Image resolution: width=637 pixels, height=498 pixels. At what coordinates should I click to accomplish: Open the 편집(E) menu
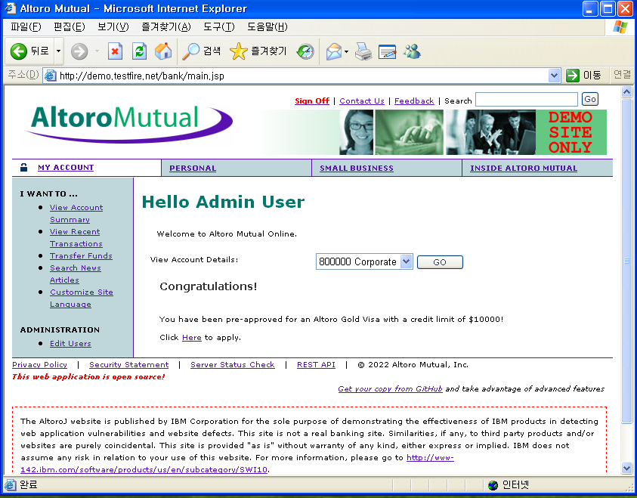pos(69,27)
